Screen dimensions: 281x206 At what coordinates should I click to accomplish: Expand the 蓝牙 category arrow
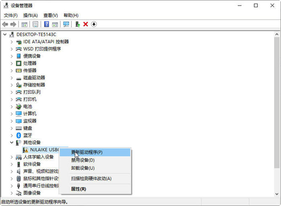tap(12, 135)
